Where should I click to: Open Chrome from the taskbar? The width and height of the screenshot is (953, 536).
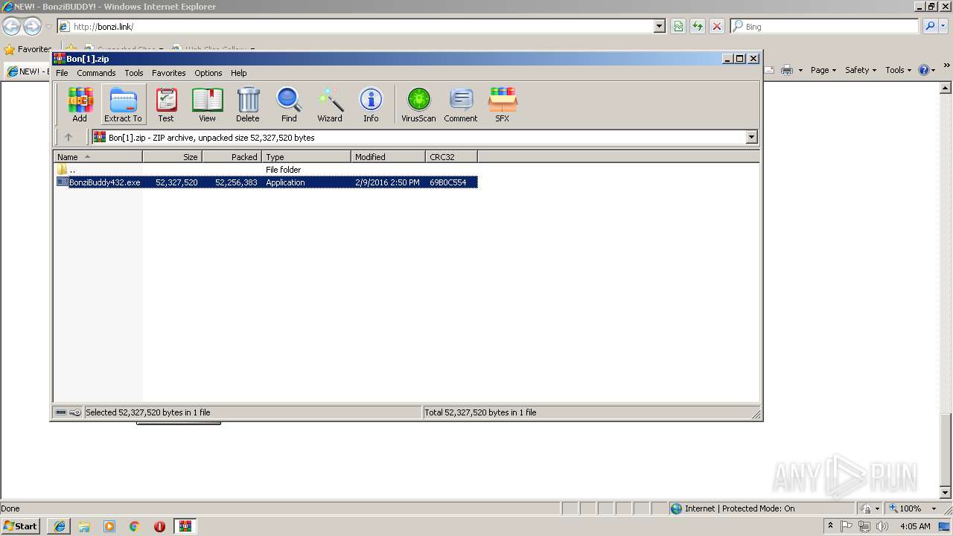[135, 526]
